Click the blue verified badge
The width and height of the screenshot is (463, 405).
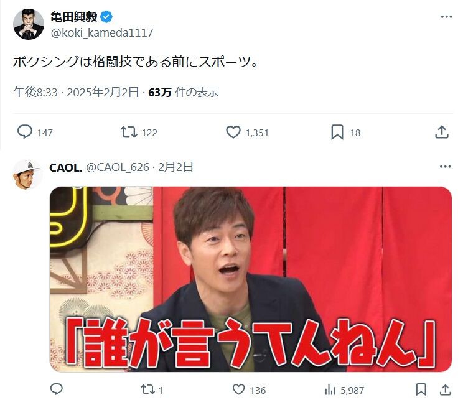pyautogui.click(x=106, y=17)
